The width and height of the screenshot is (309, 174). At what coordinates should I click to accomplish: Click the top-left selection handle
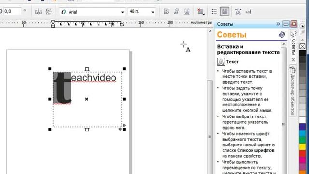[50, 69]
